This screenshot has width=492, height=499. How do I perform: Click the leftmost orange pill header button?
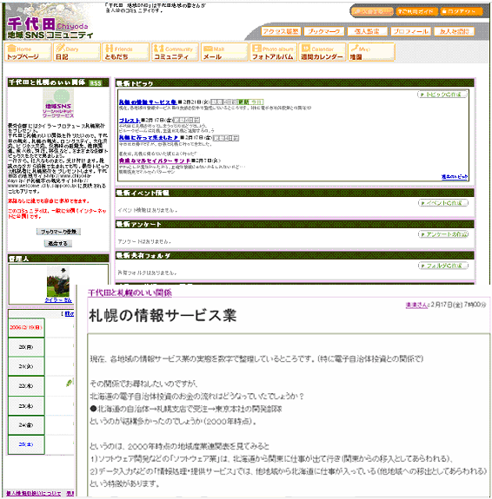(372, 11)
